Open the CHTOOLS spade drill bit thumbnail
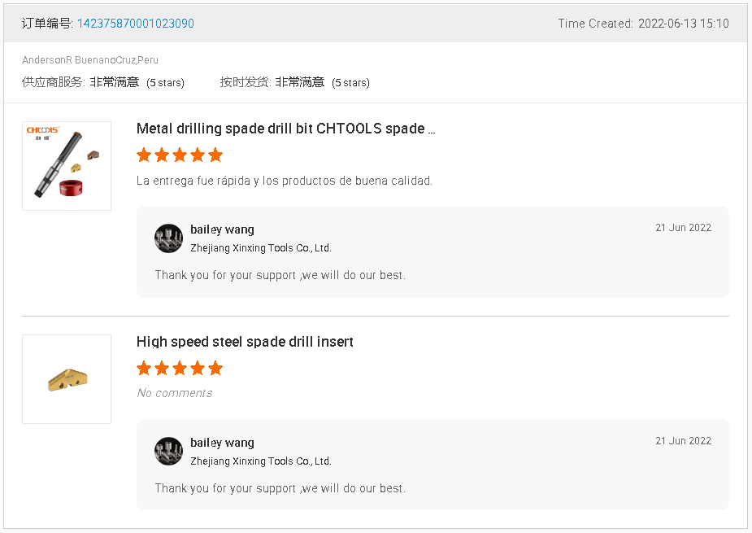752x533 pixels. coord(67,166)
